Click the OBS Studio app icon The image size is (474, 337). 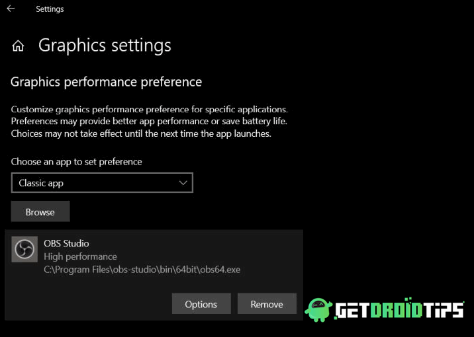click(x=24, y=249)
